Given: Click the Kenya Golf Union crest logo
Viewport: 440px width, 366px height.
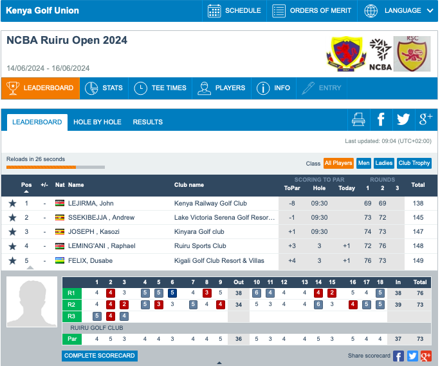Looking at the screenshot, I should (346, 53).
